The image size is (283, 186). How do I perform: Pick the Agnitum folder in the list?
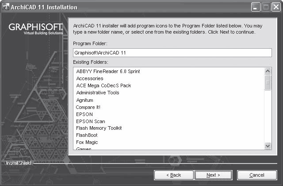84,100
